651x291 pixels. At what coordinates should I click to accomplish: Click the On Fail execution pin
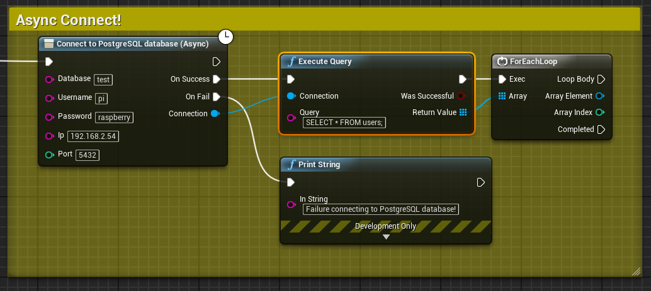(216, 97)
